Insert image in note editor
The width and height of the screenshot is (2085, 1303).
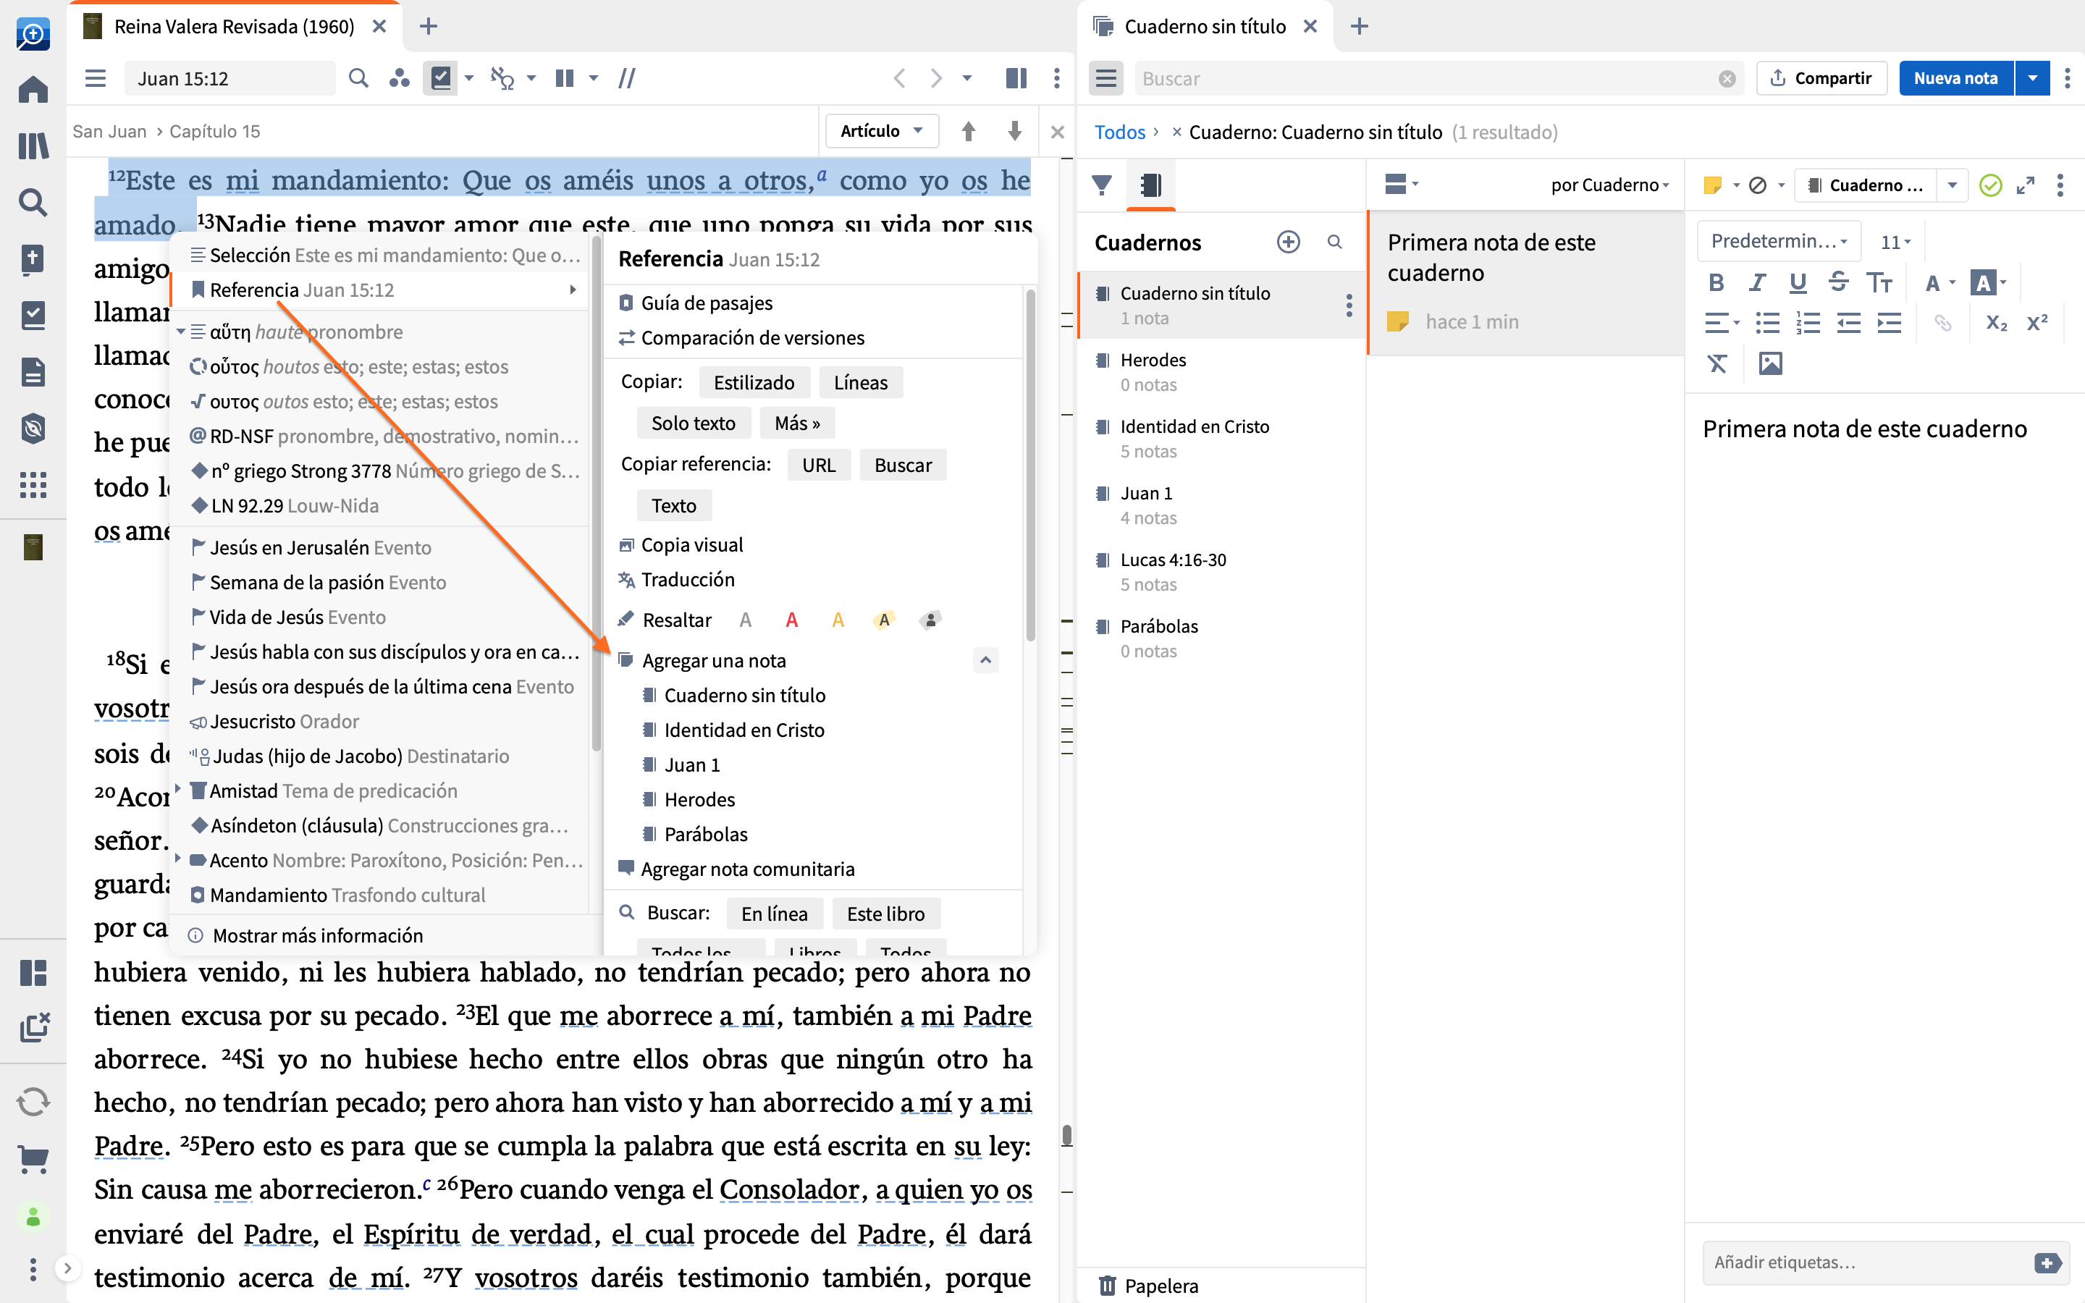[1771, 363]
